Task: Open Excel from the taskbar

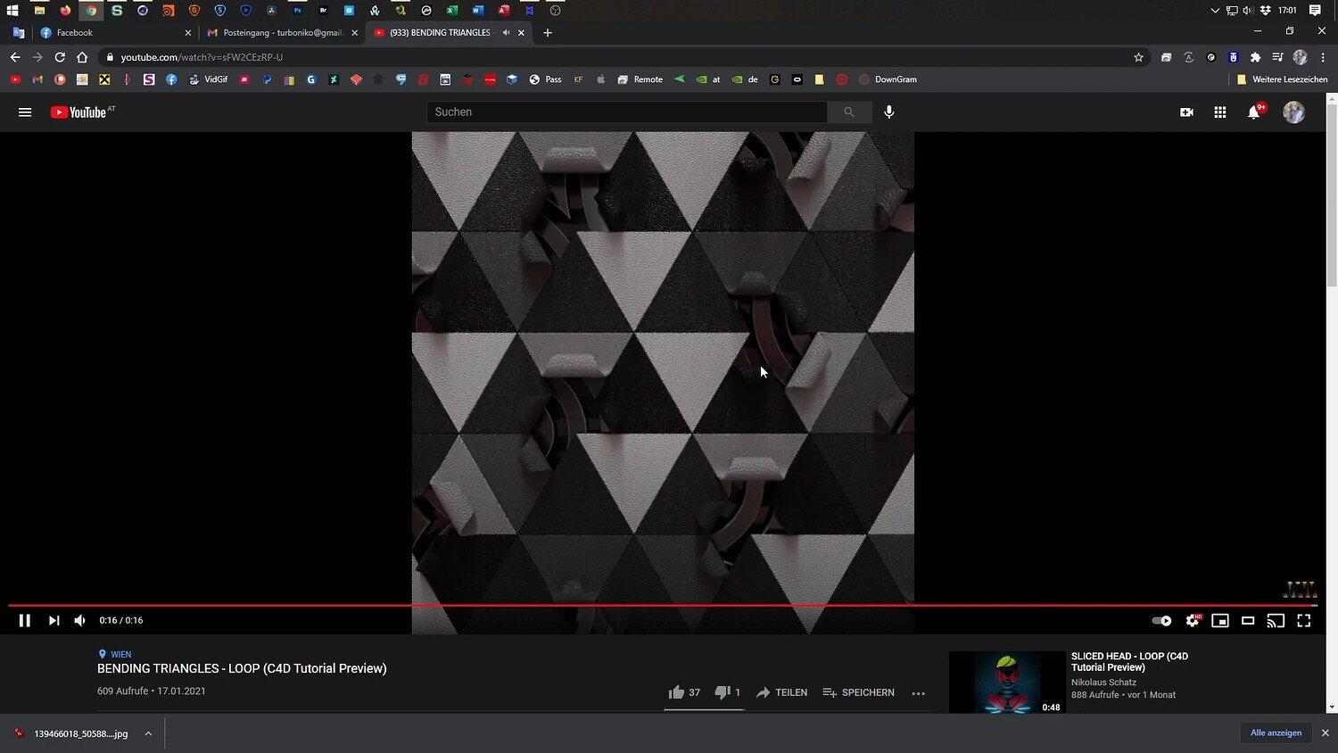Action: click(x=452, y=11)
